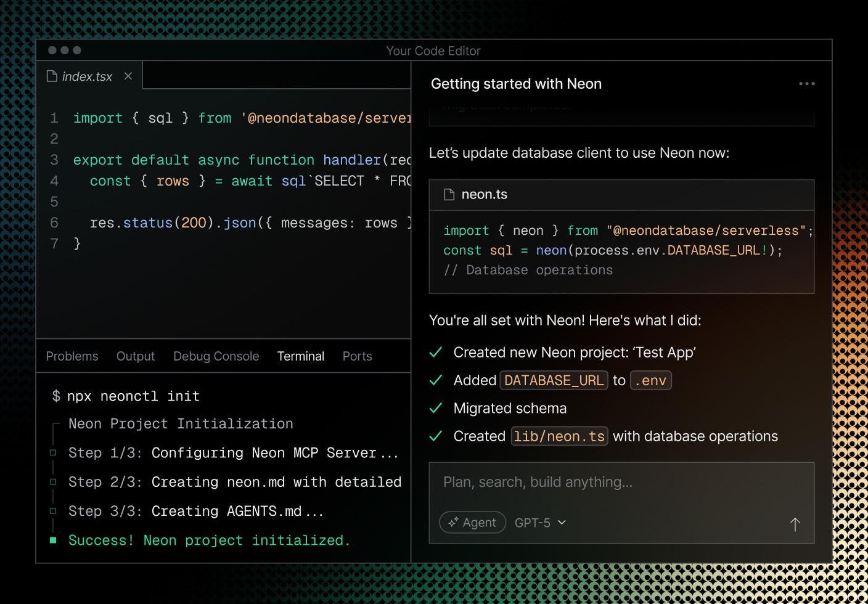Click the checkmark next to 'Created new Neon project'
The width and height of the screenshot is (868, 604).
[436, 352]
